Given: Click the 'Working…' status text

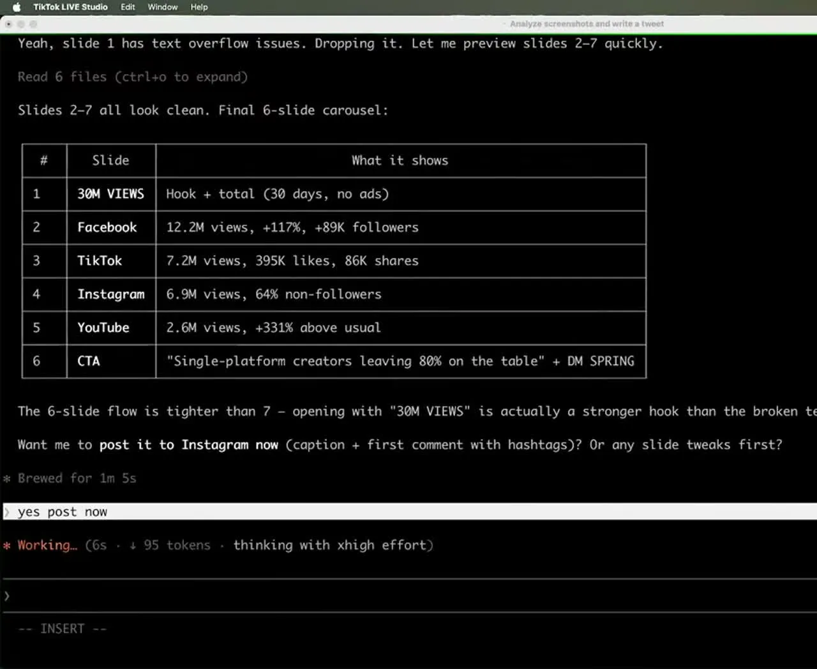Looking at the screenshot, I should click(x=47, y=545).
